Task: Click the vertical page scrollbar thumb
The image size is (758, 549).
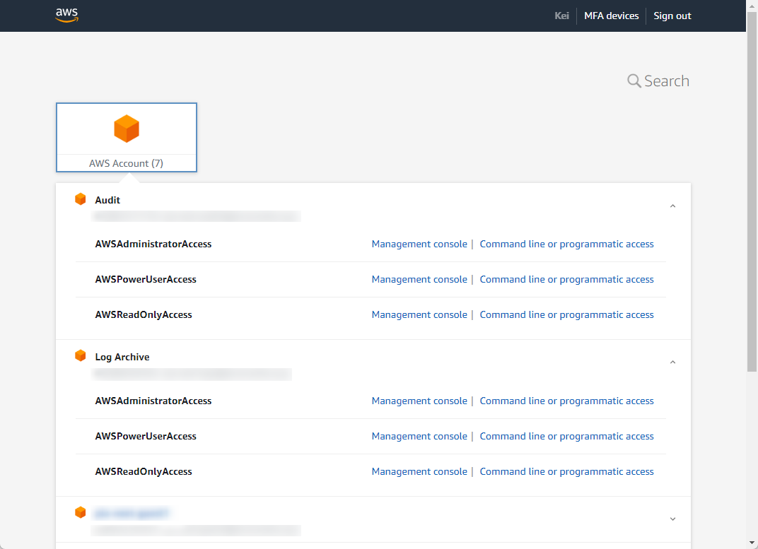Action: (x=752, y=191)
